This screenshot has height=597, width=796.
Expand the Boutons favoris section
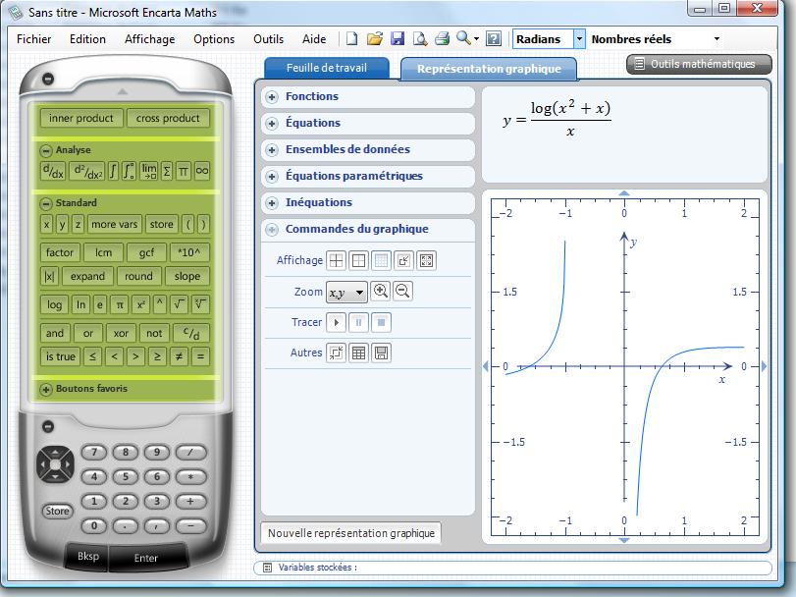(x=46, y=390)
